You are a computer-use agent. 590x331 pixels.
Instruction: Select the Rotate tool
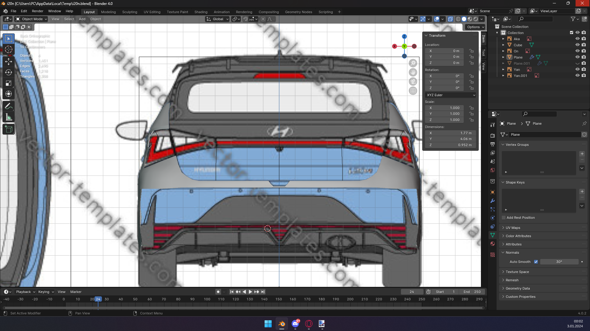9,72
